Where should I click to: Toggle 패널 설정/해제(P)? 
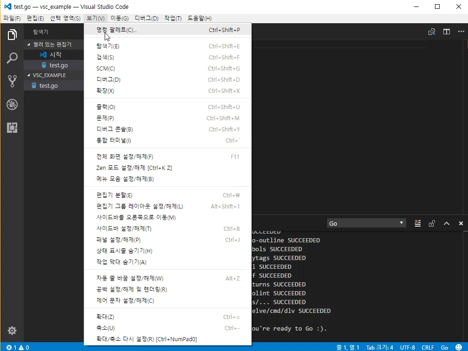(168, 240)
